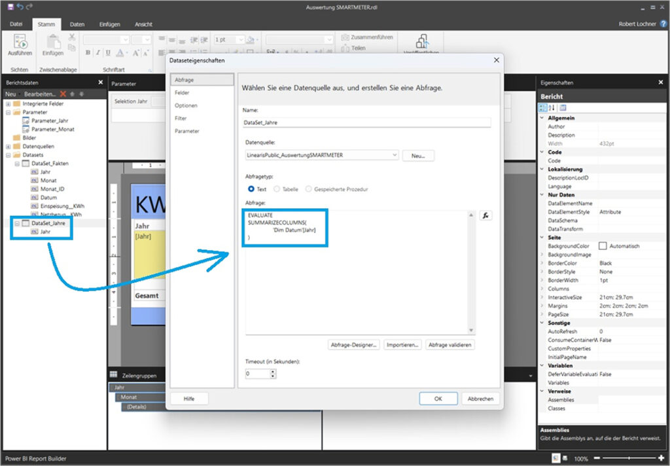The width and height of the screenshot is (670, 466).
Task: Click the help question mark icon
Action: tap(663, 24)
